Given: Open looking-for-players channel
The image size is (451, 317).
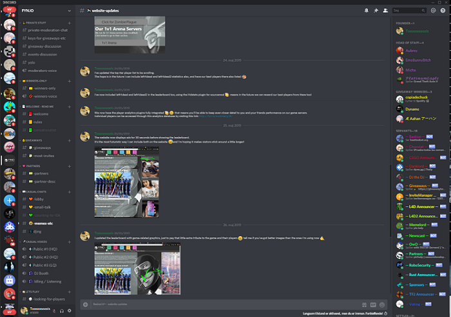Looking at the screenshot, I should point(46,299).
